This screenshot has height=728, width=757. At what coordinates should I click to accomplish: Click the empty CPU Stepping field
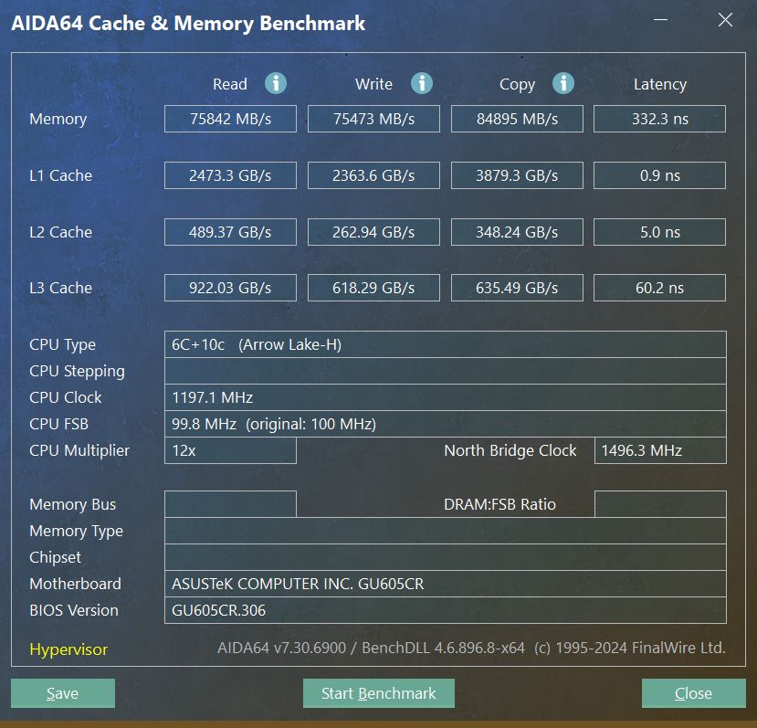[x=445, y=371]
